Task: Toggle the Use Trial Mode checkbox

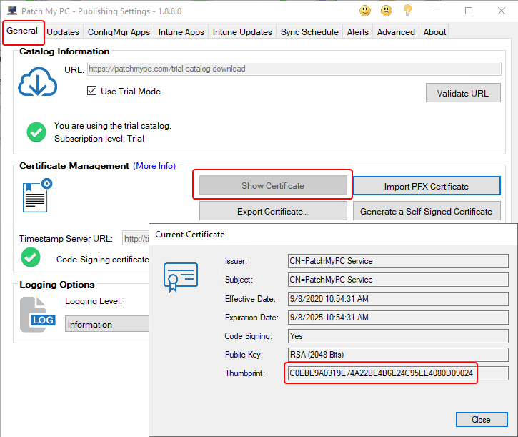Action: (92, 91)
